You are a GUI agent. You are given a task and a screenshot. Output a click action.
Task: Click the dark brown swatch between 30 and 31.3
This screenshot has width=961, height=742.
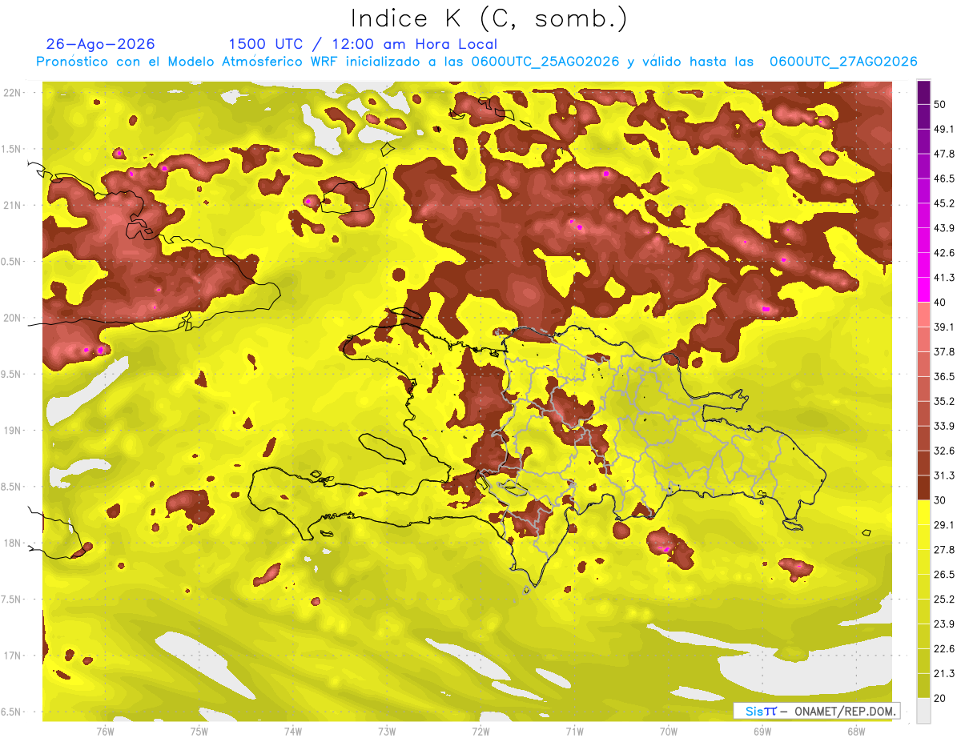click(x=923, y=487)
